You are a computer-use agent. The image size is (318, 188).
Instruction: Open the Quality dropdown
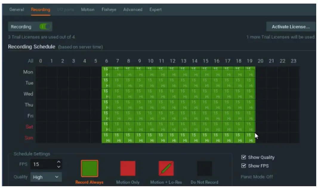(x=46, y=176)
